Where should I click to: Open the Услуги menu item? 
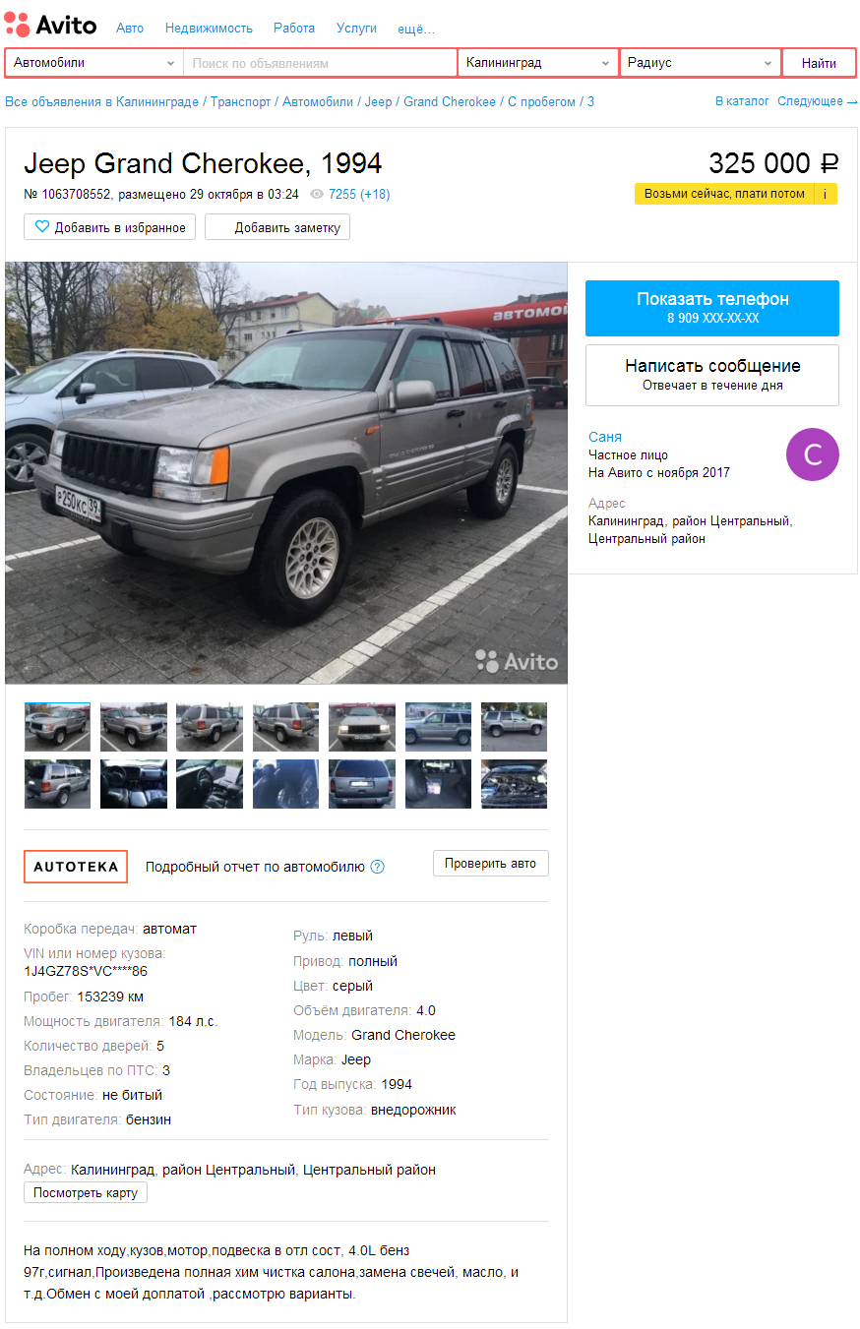coord(356,29)
